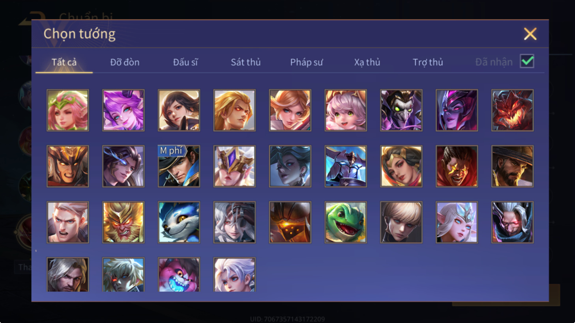
Task: View the 'Đấu sĩ' tab
Action: point(185,62)
